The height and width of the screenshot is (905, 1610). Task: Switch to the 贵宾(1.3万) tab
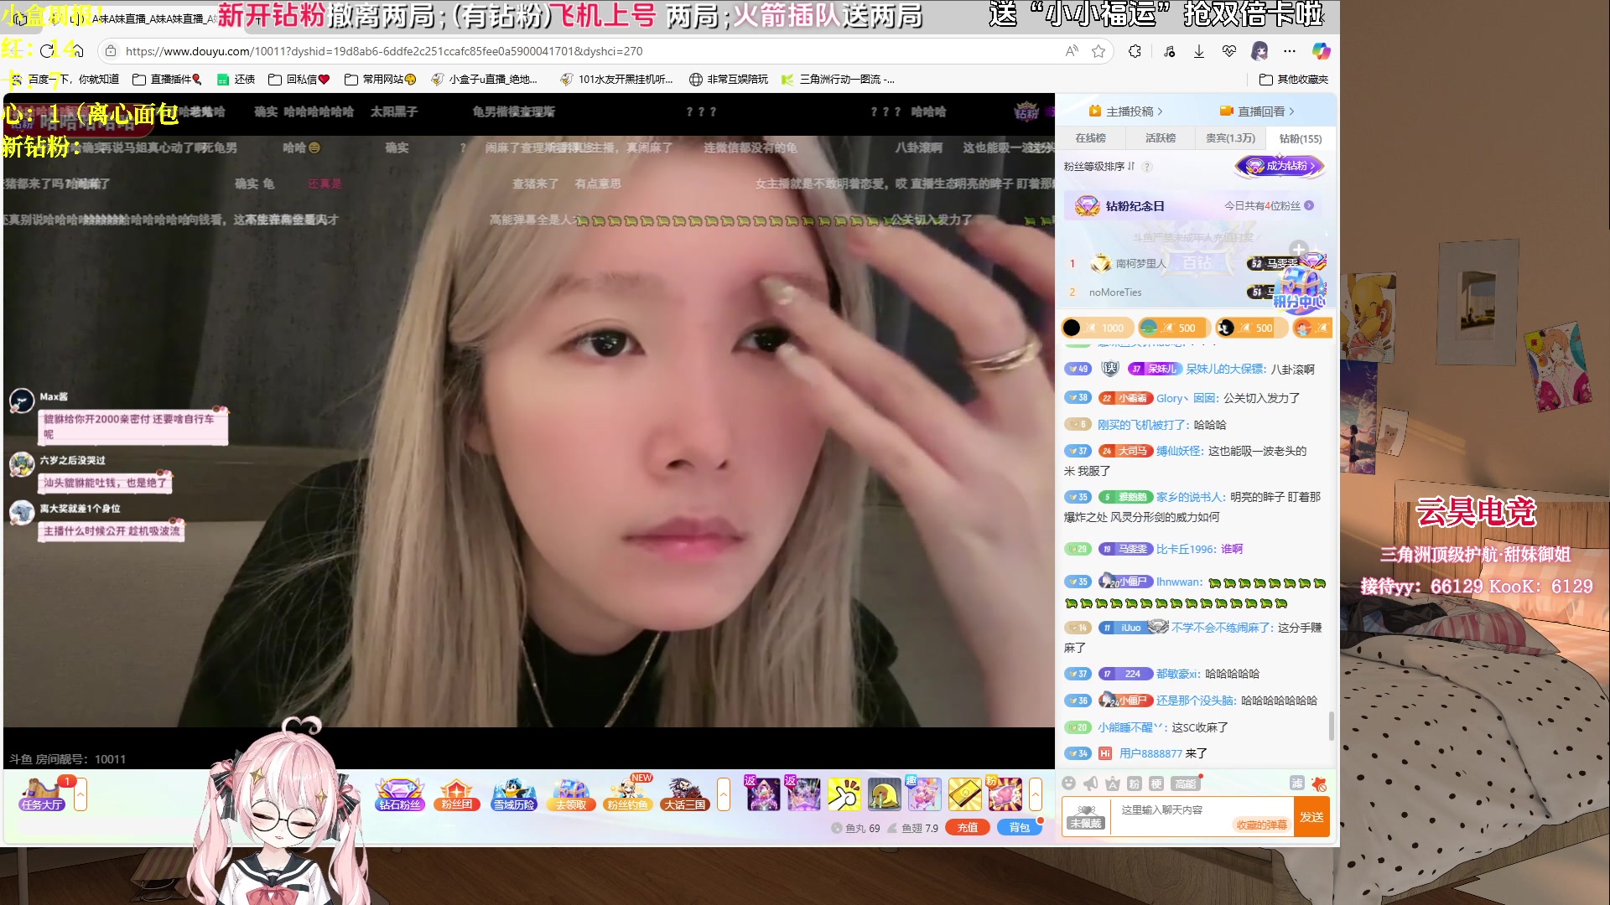pyautogui.click(x=1230, y=138)
